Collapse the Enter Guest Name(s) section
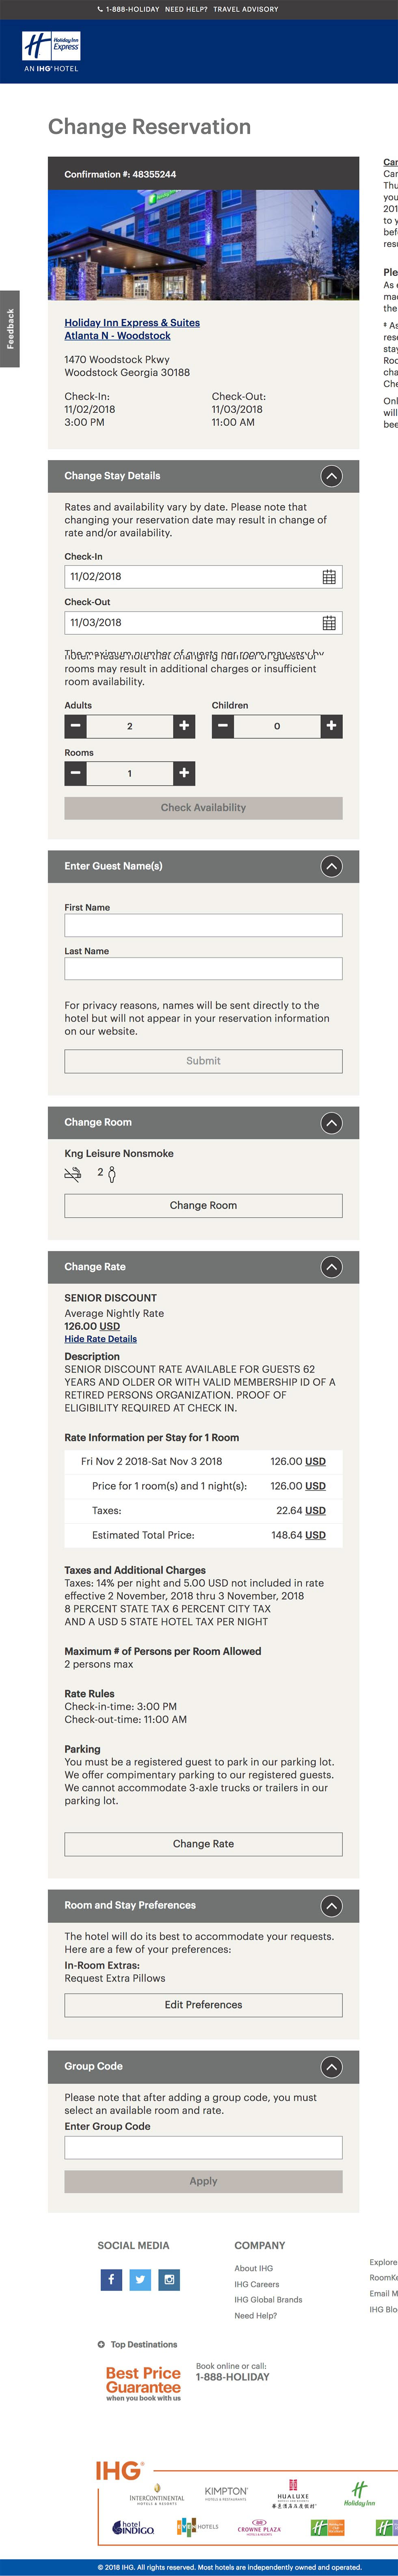Screen dimensions: 398x2576 click(331, 866)
